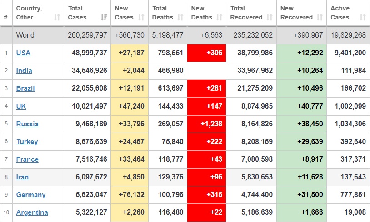370x222 pixels.
Task: Follow the UK country link
Action: tap(21, 106)
